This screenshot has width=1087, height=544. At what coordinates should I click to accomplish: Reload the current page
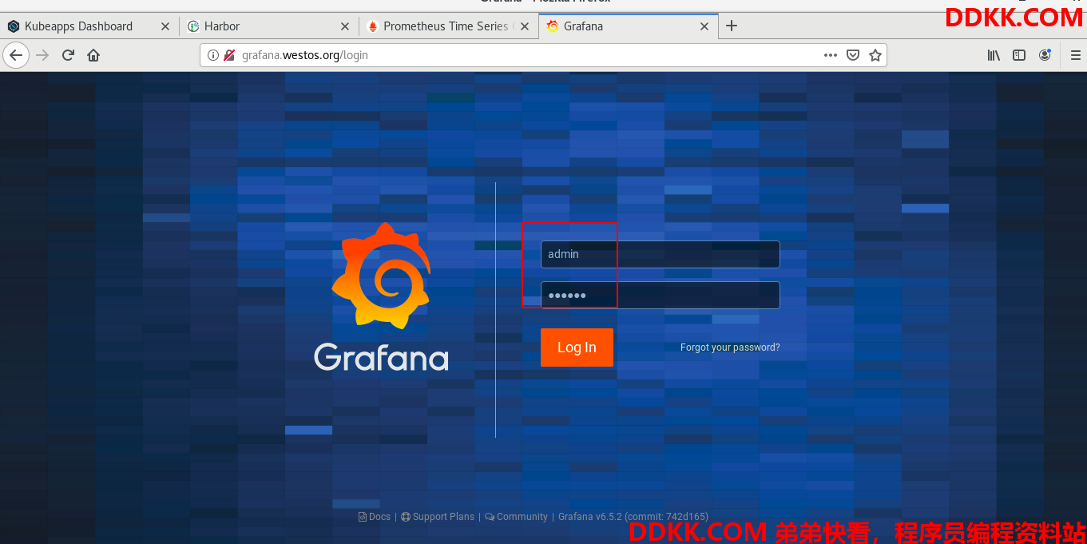(68, 55)
